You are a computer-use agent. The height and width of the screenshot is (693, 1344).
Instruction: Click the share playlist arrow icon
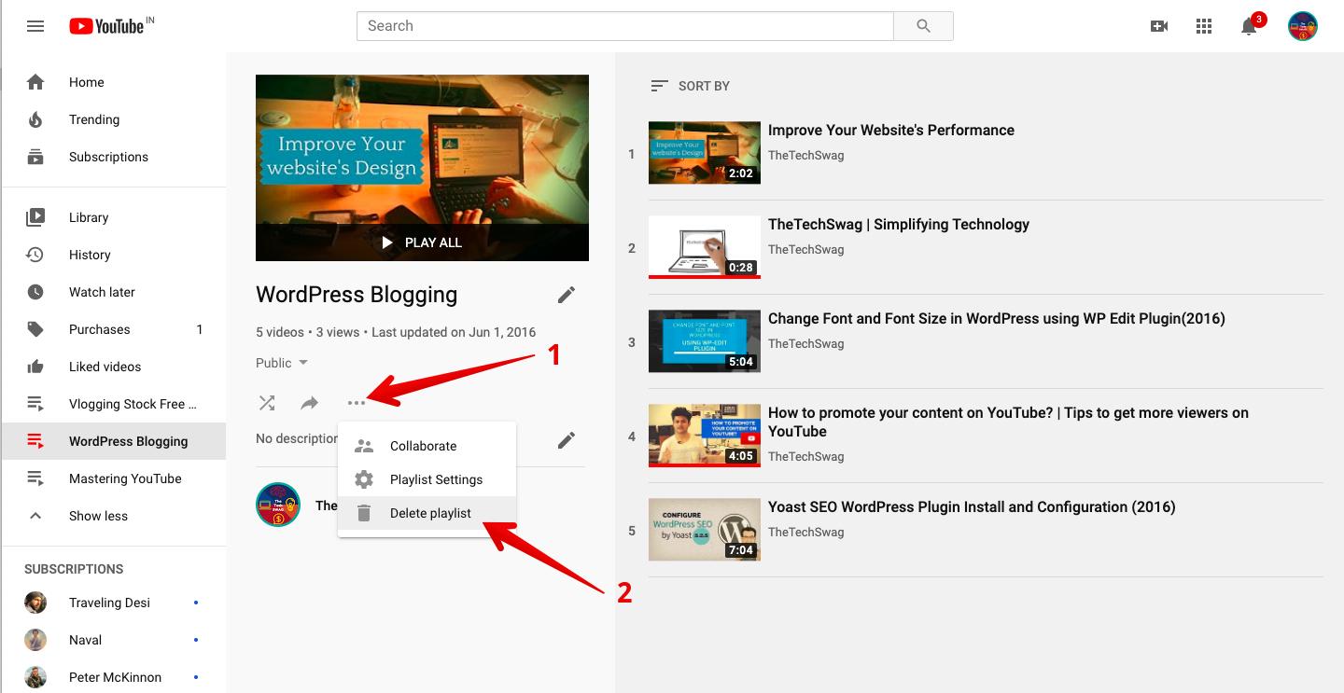(x=309, y=403)
